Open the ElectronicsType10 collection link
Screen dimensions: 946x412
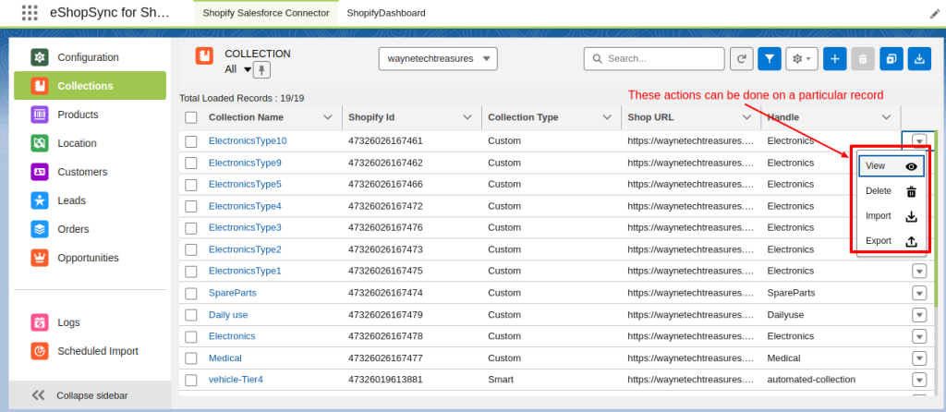(248, 141)
